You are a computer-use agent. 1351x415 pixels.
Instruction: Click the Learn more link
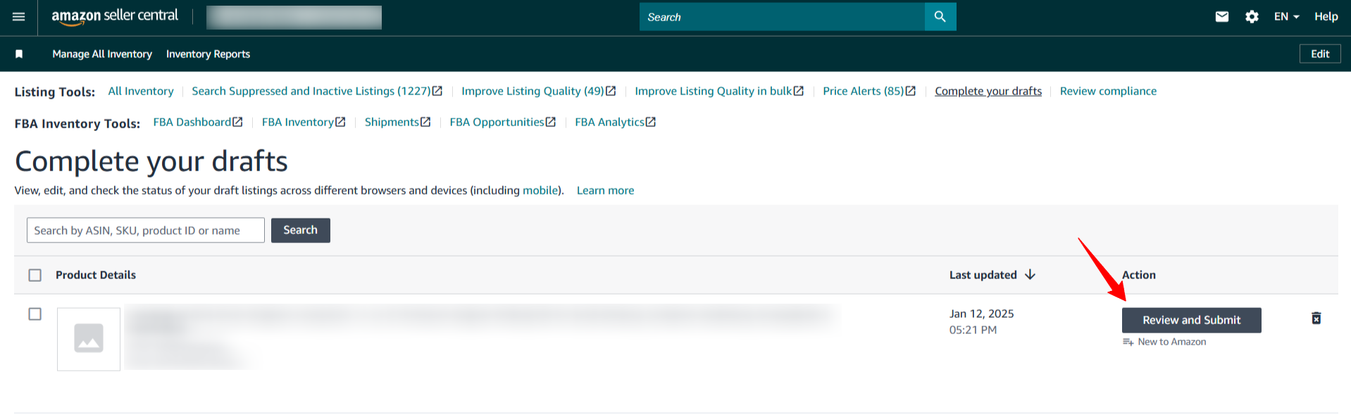point(605,190)
